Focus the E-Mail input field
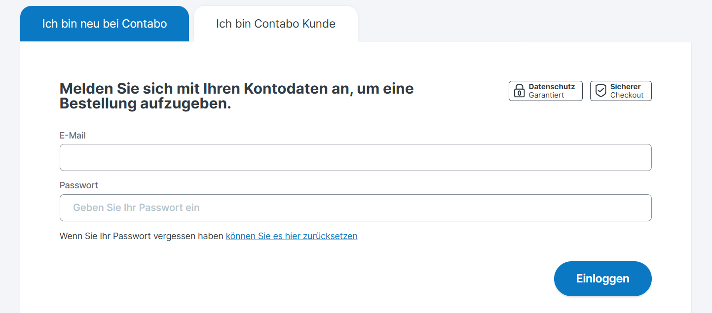This screenshot has height=313, width=712. 355,158
